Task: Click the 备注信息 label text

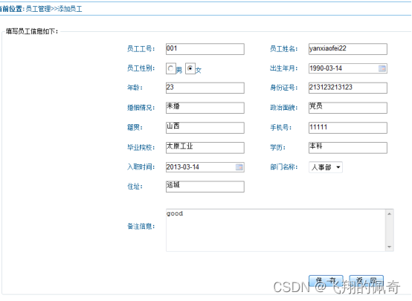Action: point(141,227)
